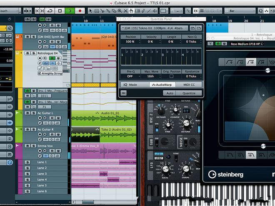Select the Erase tool
Image resolution: width=275 pixels, height=206 pixels.
[x=114, y=11]
